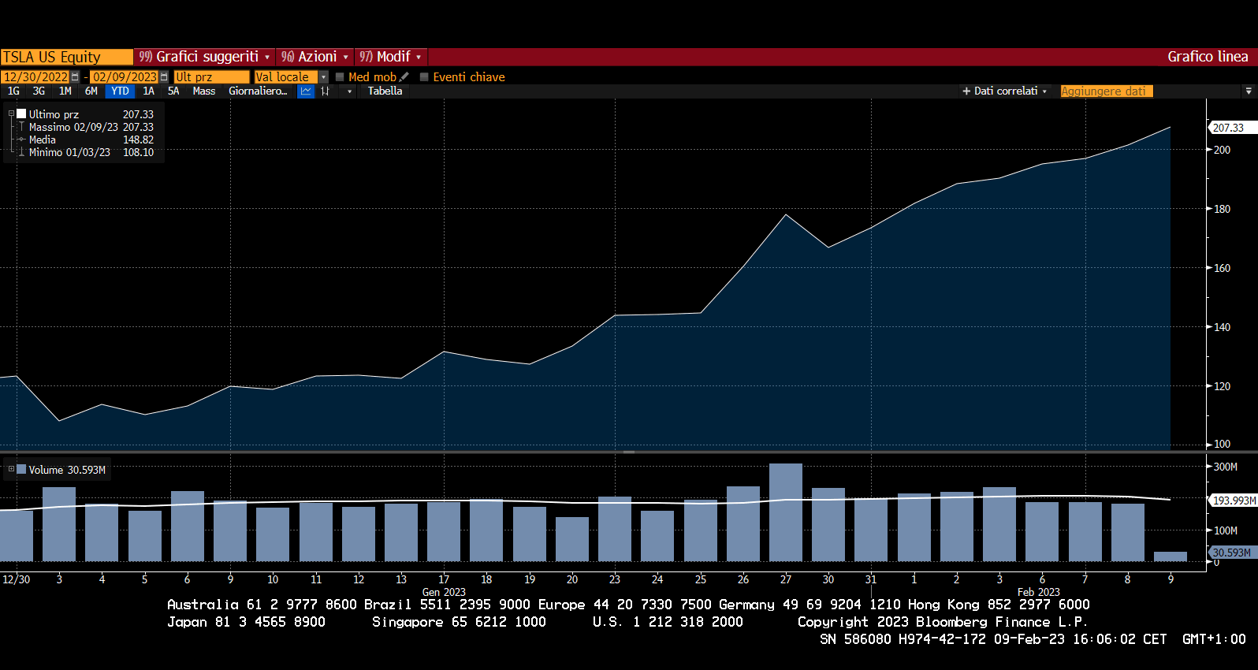Click the 30.593M volume axis tag

(1231, 553)
